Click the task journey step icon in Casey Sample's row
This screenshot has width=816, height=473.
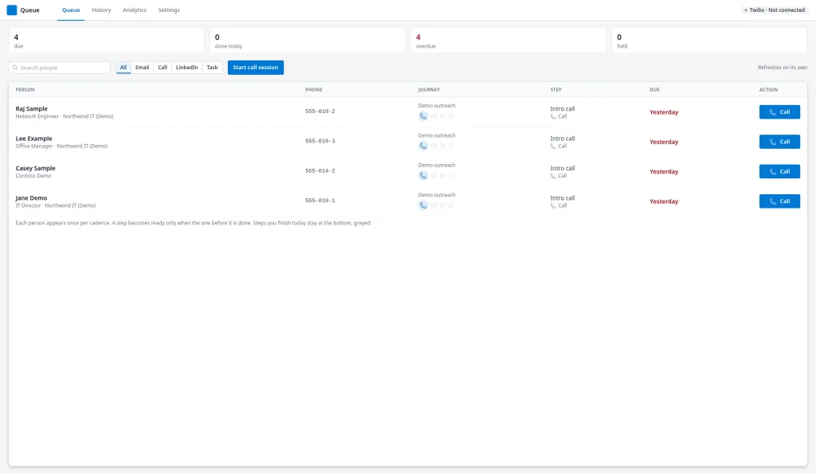tap(451, 176)
